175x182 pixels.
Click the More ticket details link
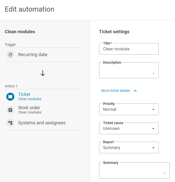pos(116,91)
